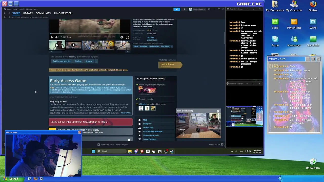Open Downloads status in Steam footer

pos(113,145)
